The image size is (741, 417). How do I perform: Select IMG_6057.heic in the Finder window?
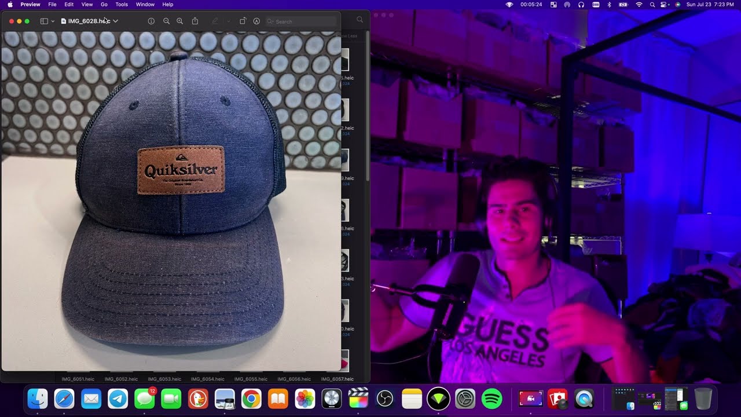click(x=337, y=379)
